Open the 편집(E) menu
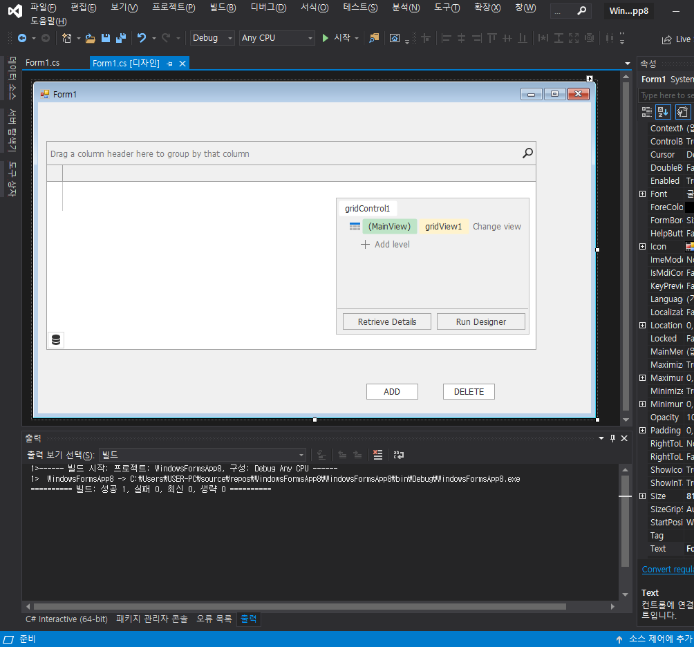Viewport: 694px width, 647px height. click(x=83, y=8)
